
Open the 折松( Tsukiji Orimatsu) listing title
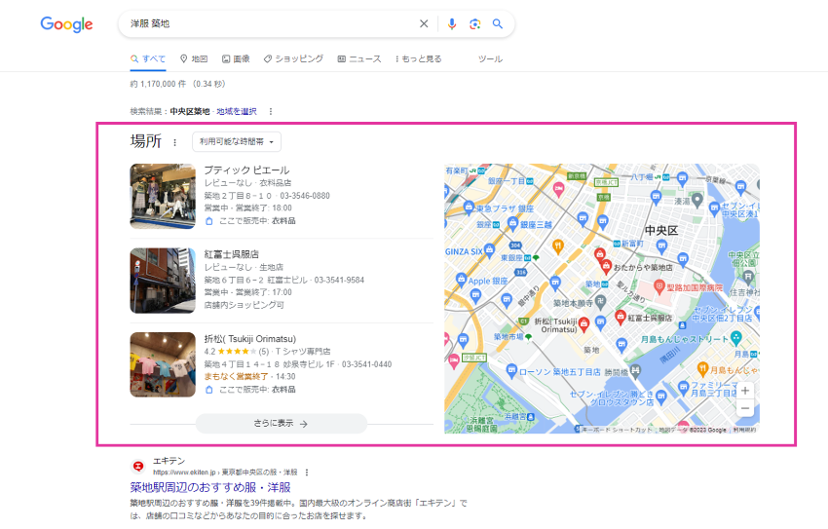click(x=249, y=339)
